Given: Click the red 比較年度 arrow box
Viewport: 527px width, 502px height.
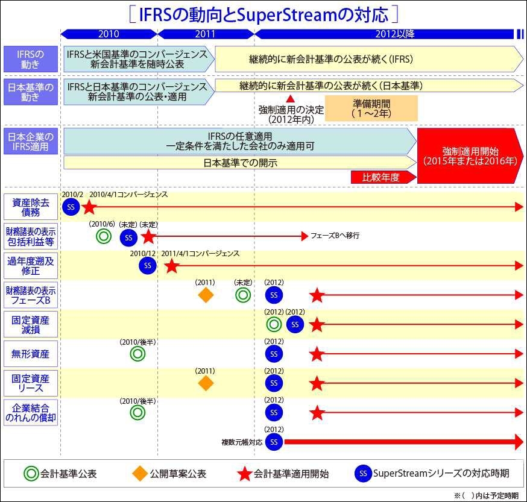Looking at the screenshot, I should 383,177.
